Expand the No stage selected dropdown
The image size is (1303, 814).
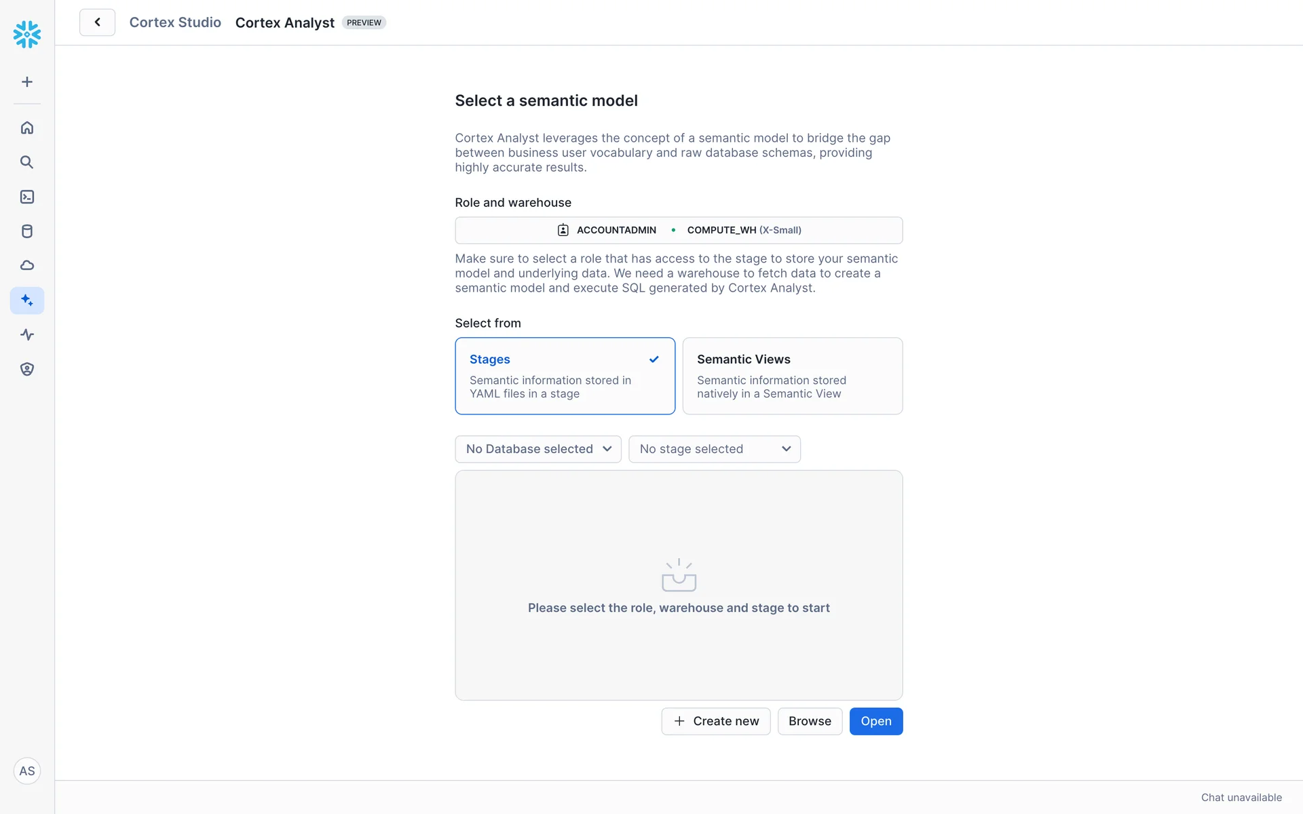[x=714, y=449]
